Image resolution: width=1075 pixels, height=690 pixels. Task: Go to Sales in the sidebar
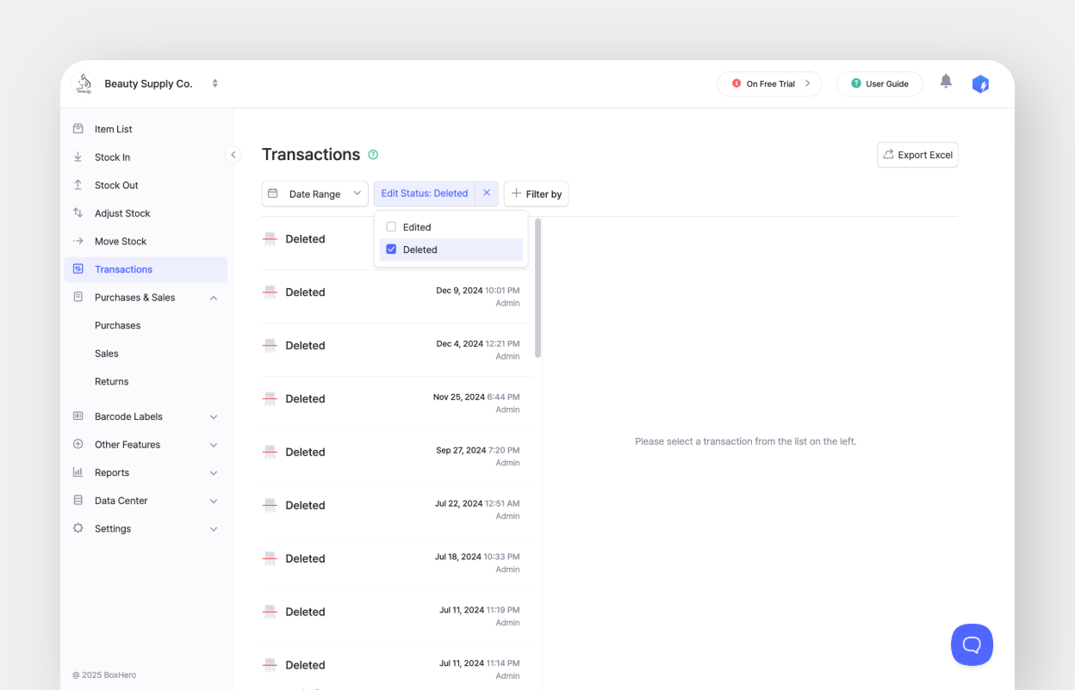click(107, 354)
